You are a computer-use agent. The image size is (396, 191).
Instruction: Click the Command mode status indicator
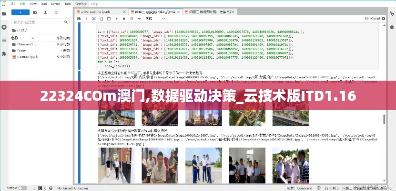pyautogui.click(x=300, y=188)
